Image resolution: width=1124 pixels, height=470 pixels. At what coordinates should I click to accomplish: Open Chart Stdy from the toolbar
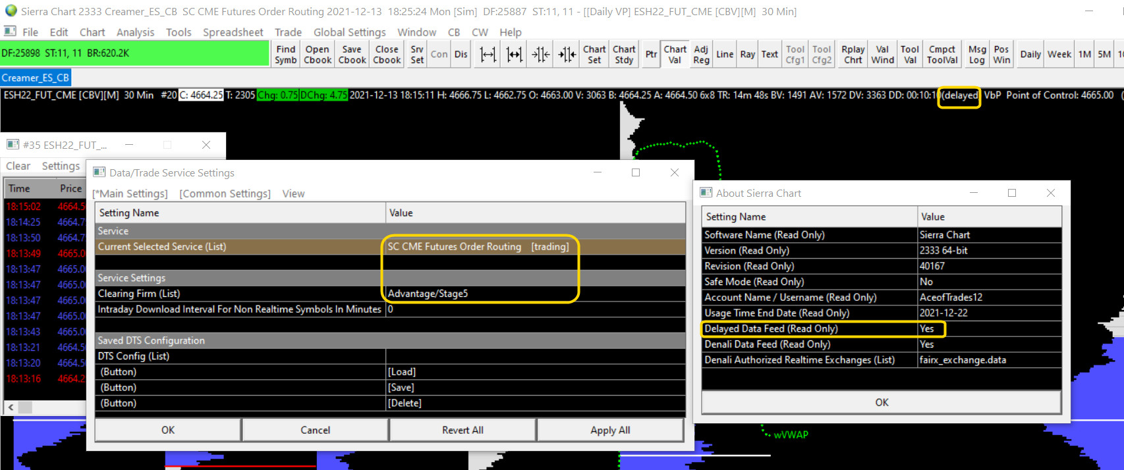pyautogui.click(x=624, y=54)
